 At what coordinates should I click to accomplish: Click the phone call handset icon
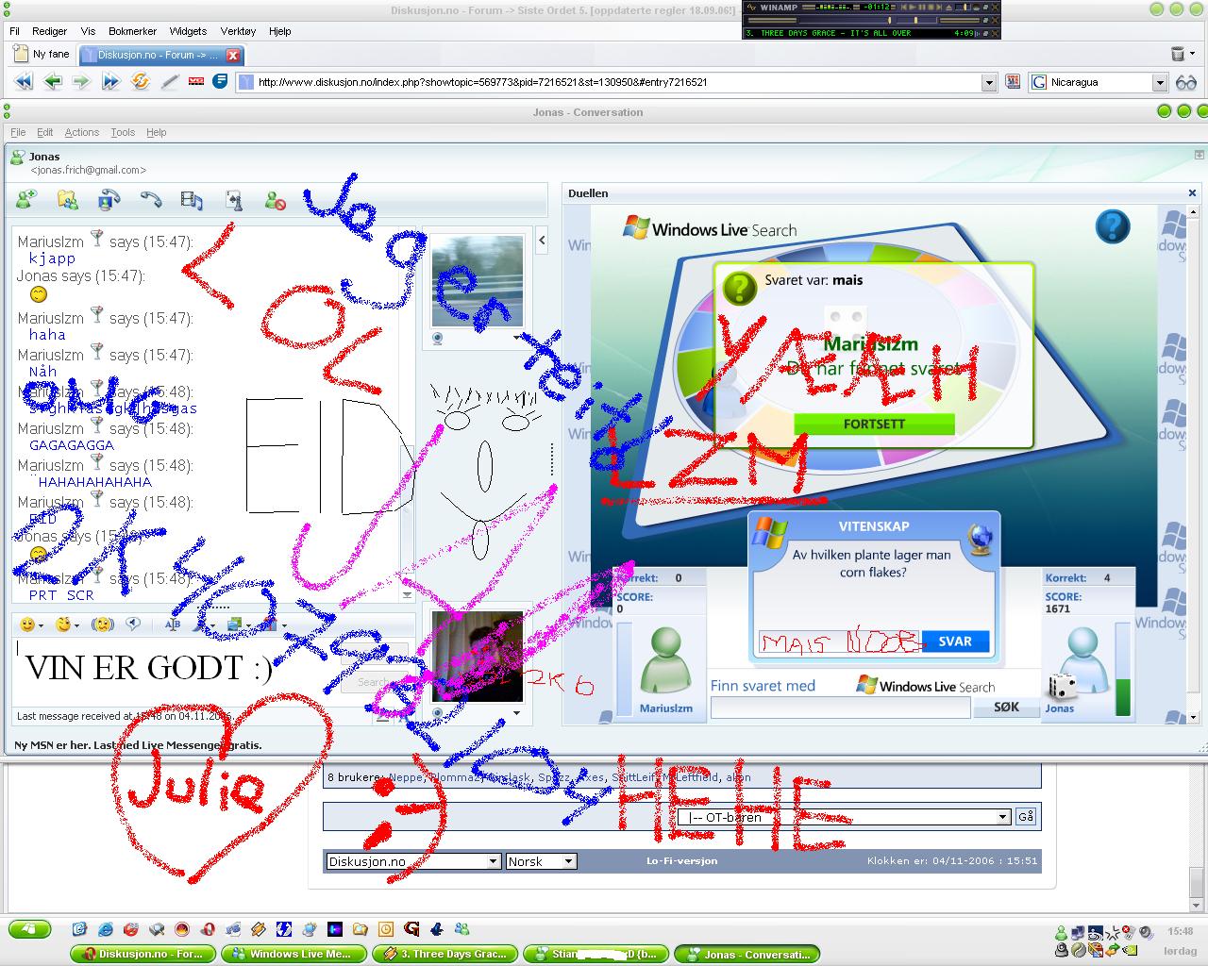point(151,199)
